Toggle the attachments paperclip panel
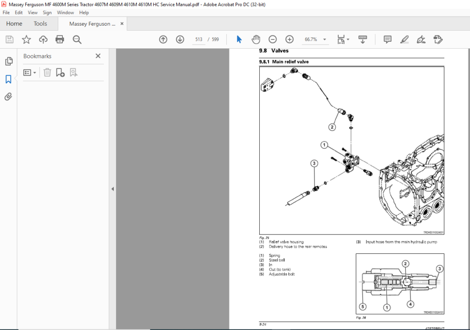Screen dimensions: 470x330 8,97
